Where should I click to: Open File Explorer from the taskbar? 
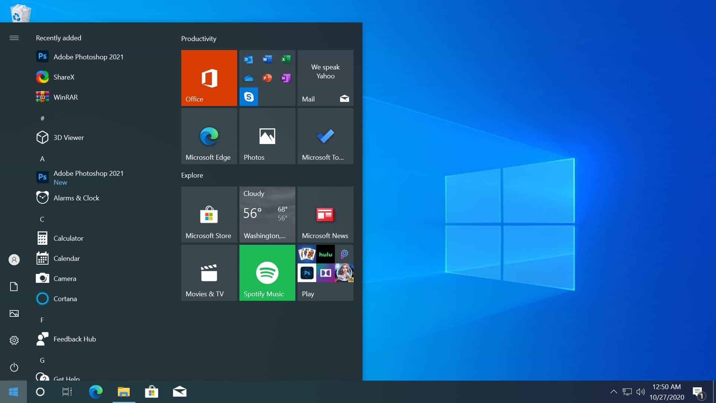click(124, 392)
